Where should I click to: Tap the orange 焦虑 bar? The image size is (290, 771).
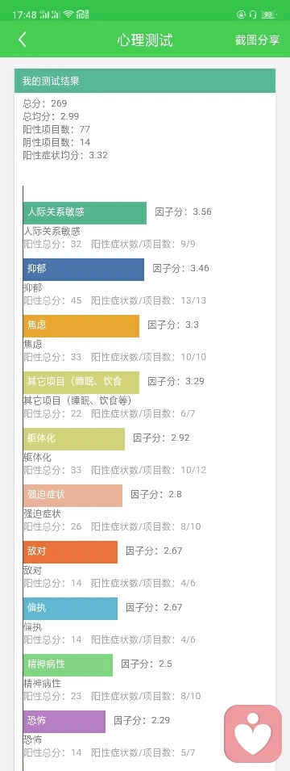pos(81,326)
